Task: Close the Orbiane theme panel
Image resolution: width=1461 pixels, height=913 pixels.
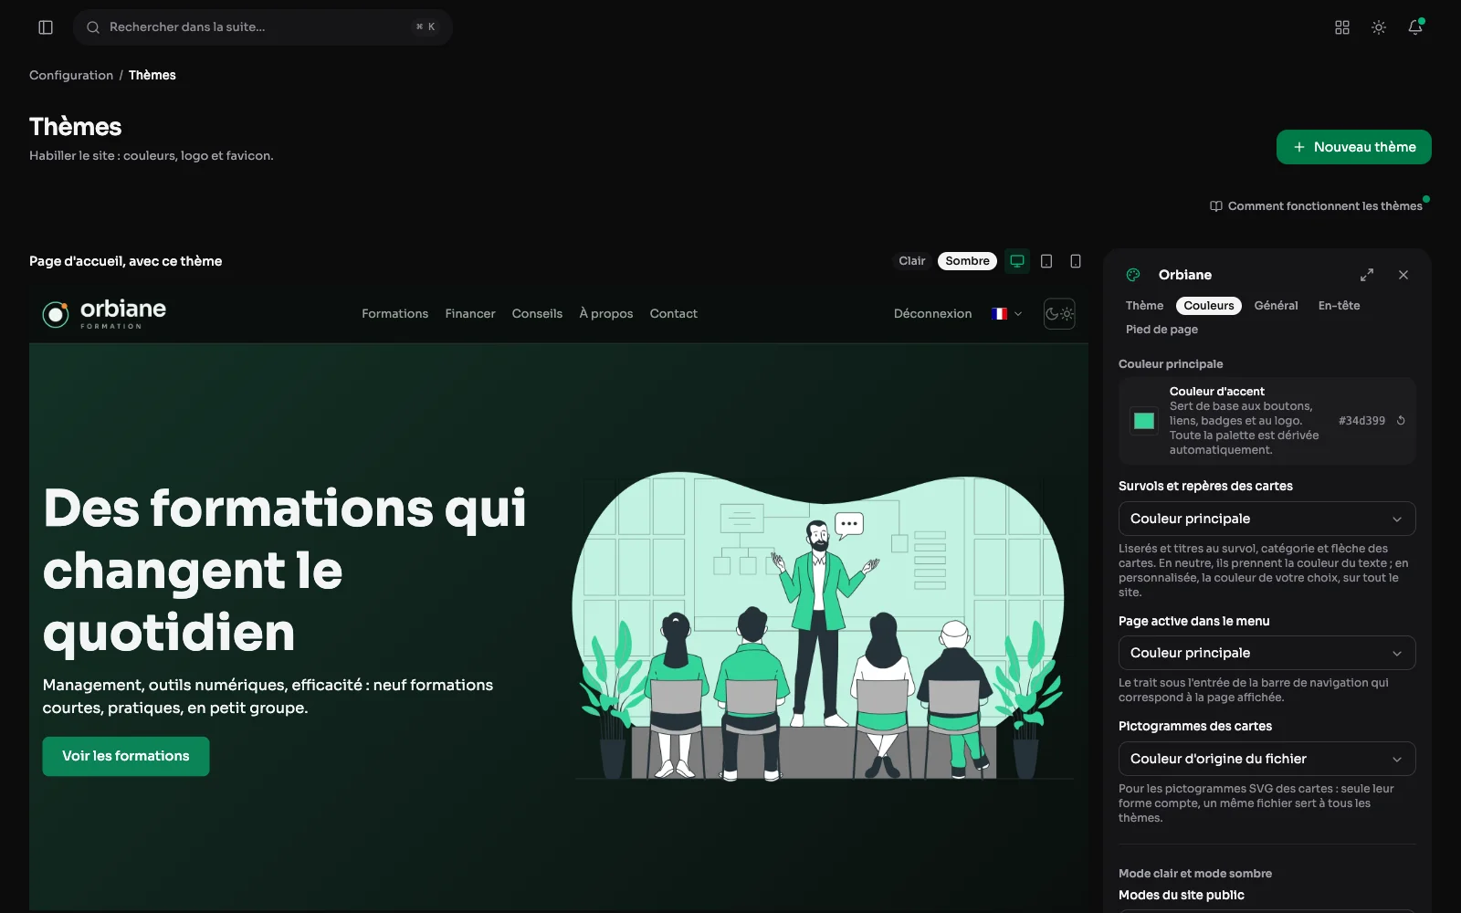Action: pos(1403,275)
